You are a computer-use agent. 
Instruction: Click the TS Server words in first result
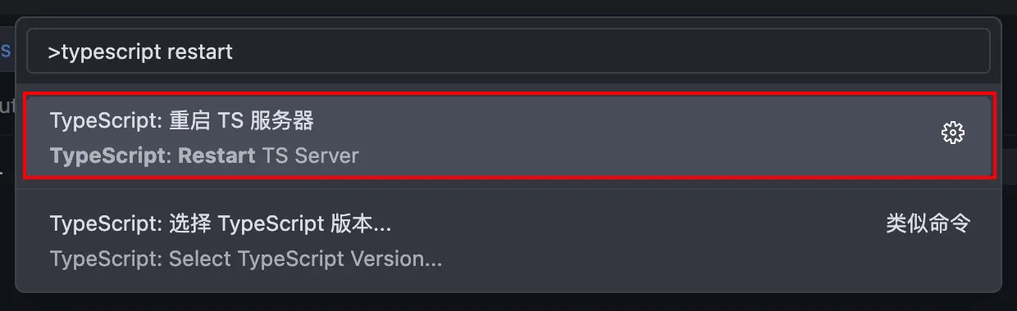click(x=310, y=155)
